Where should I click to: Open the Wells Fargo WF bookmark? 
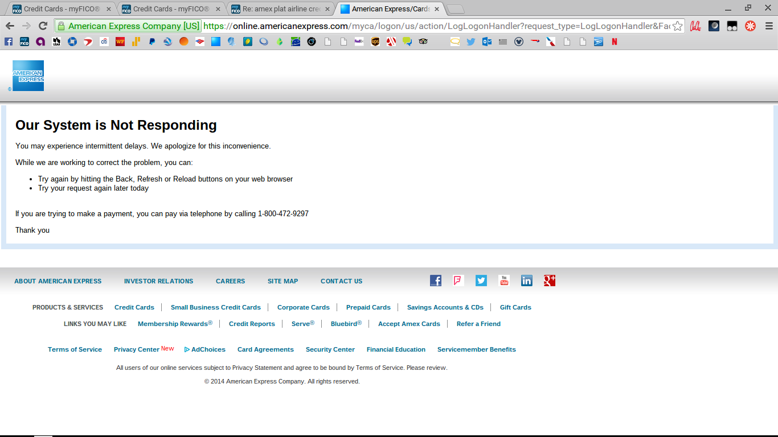[120, 42]
